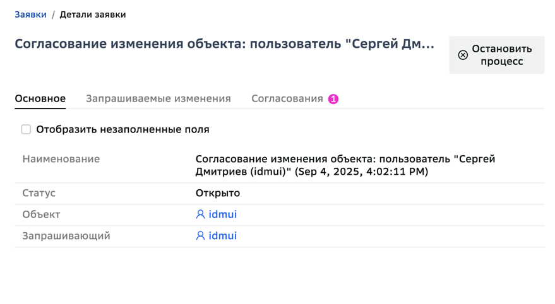This screenshot has height=304, width=555.
Task: Click the user icon in Запрашивающий row
Action: coord(200,236)
